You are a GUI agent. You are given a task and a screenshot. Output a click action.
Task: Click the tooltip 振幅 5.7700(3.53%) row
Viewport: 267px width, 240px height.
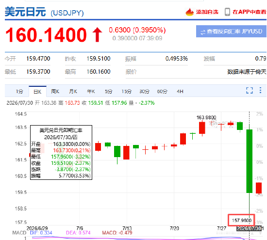tap(61, 176)
